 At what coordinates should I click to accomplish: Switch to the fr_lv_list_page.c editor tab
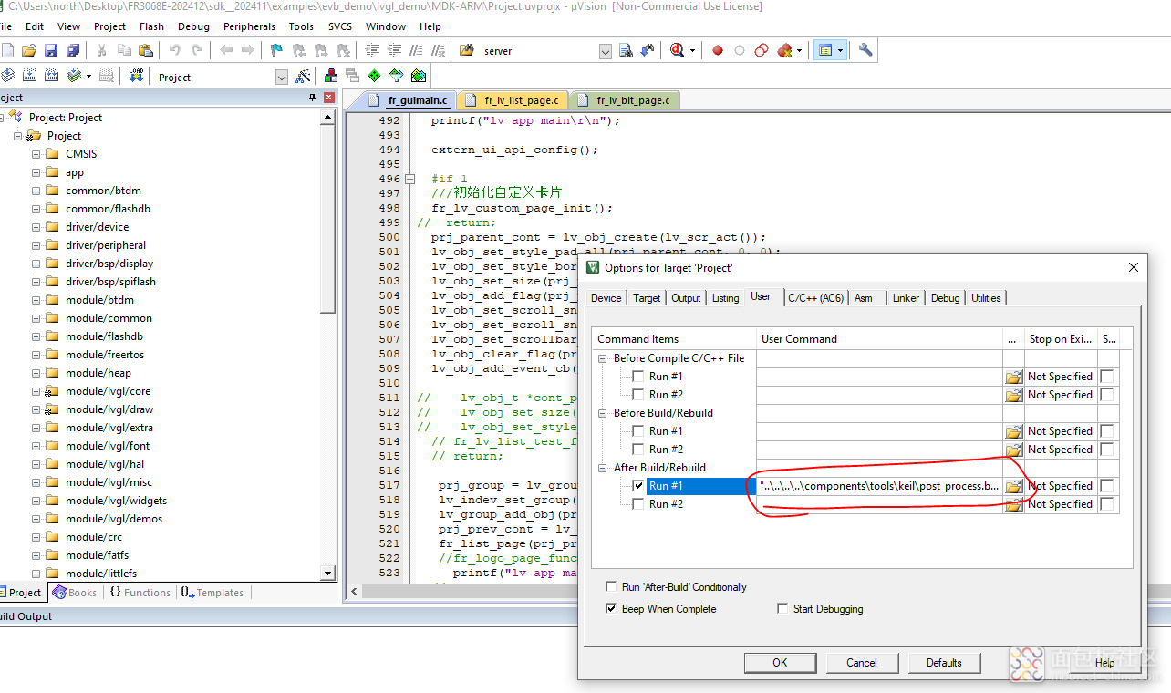(x=513, y=100)
